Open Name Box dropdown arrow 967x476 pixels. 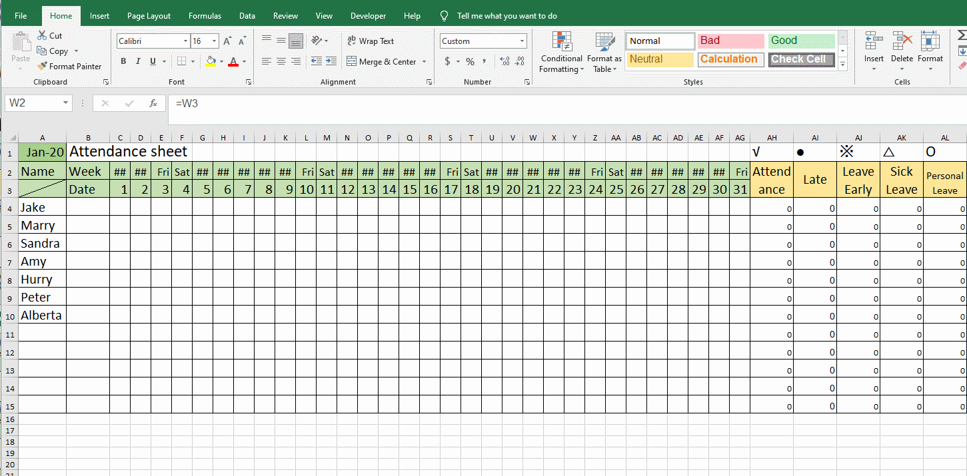[65, 103]
